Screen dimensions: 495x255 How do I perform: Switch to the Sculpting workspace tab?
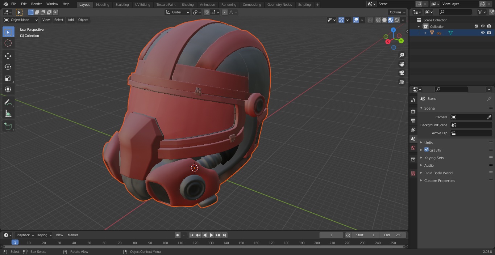[122, 5]
